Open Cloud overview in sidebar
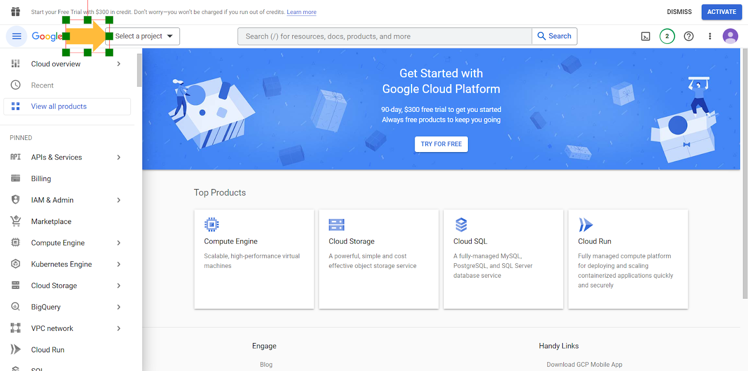748x371 pixels. [56, 64]
